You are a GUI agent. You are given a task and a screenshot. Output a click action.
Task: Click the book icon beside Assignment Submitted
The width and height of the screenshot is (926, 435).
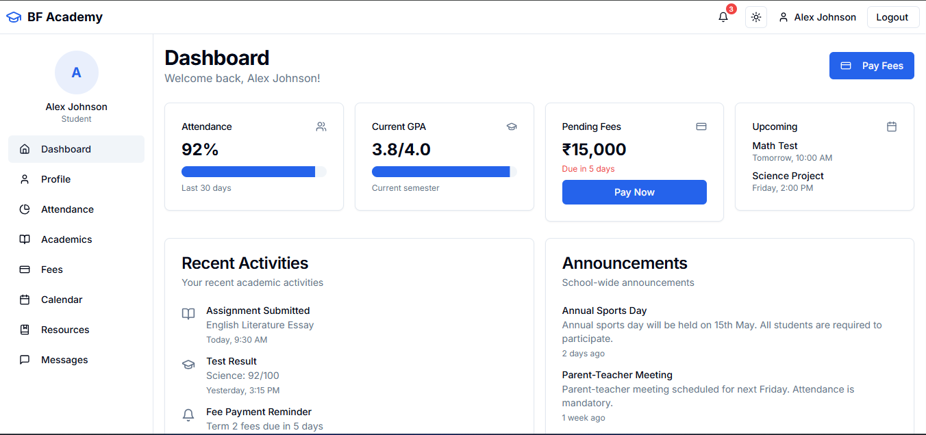point(188,314)
